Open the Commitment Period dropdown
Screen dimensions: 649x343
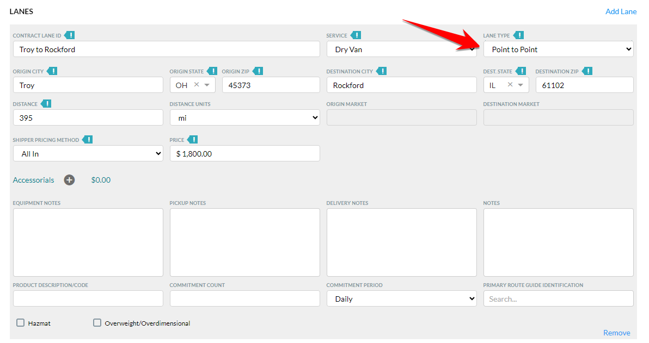click(401, 298)
